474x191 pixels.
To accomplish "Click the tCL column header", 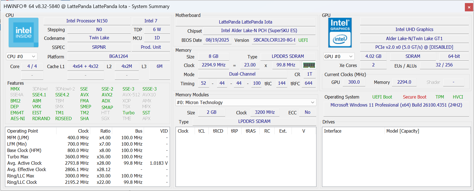I will click(202, 131).
